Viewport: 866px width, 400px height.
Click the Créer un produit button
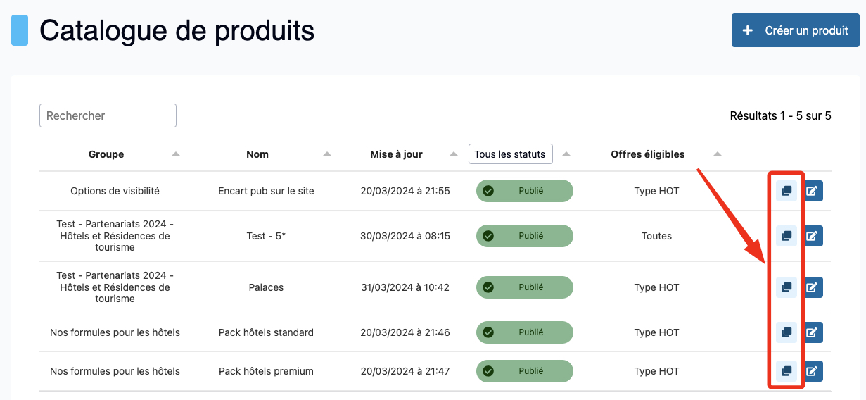[796, 30]
